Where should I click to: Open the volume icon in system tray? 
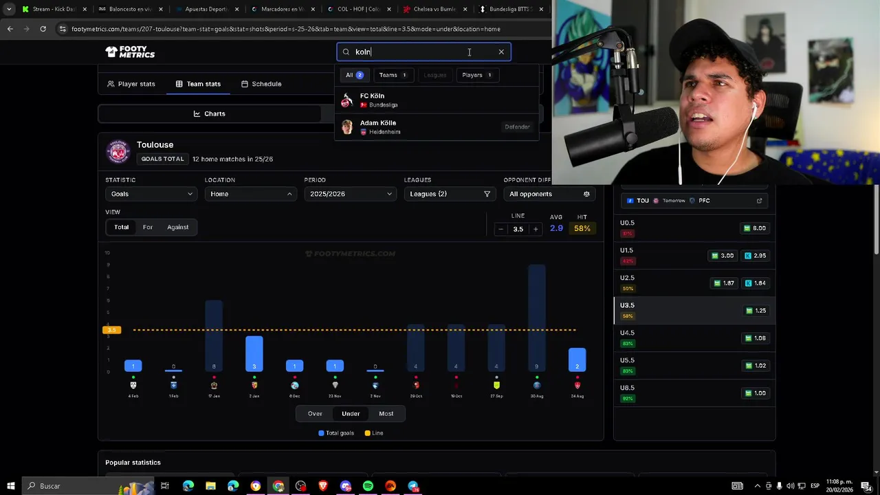[790, 486]
